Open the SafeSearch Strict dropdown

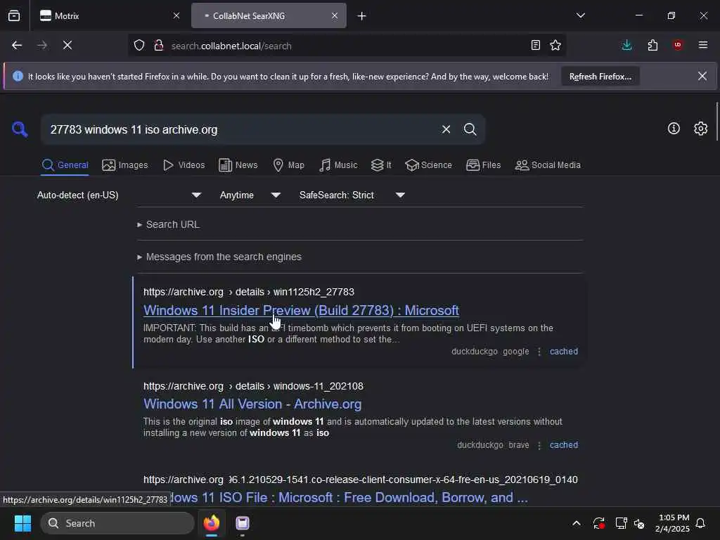click(352, 195)
